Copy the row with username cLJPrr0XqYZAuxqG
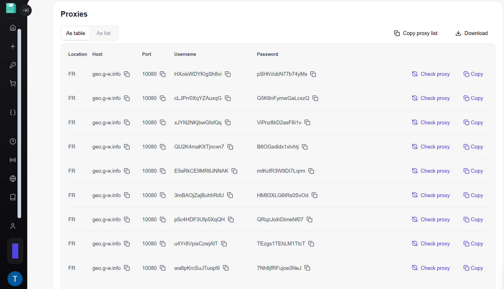This screenshot has width=504, height=289. [x=473, y=98]
